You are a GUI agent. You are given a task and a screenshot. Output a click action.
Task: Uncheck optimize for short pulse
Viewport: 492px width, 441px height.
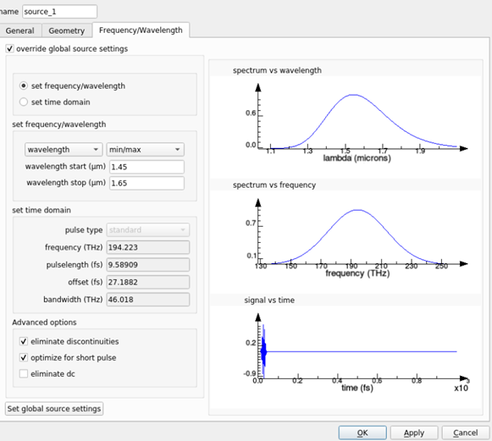[24, 357]
